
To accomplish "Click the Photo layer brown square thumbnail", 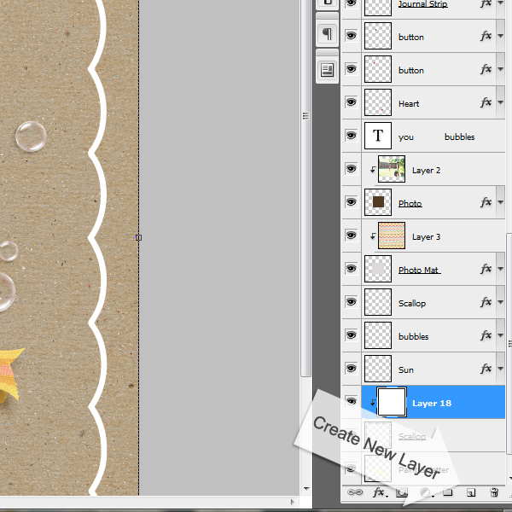I will (x=378, y=202).
